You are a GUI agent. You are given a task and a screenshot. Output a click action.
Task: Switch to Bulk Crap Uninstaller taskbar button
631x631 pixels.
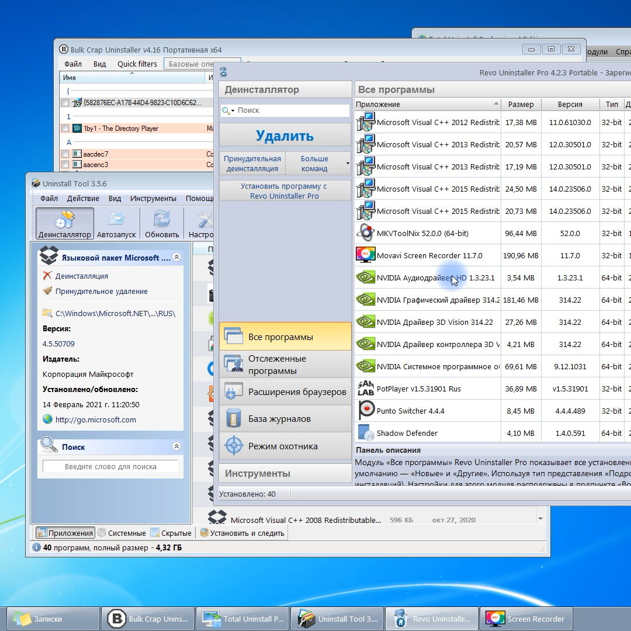click(148, 619)
